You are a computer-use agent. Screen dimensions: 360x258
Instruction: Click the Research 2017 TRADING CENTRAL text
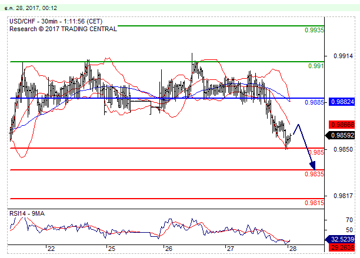(63, 29)
